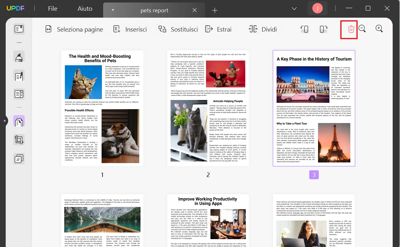Switch to the pets report tab
Screen dimensions: 400x247
[x=154, y=10]
